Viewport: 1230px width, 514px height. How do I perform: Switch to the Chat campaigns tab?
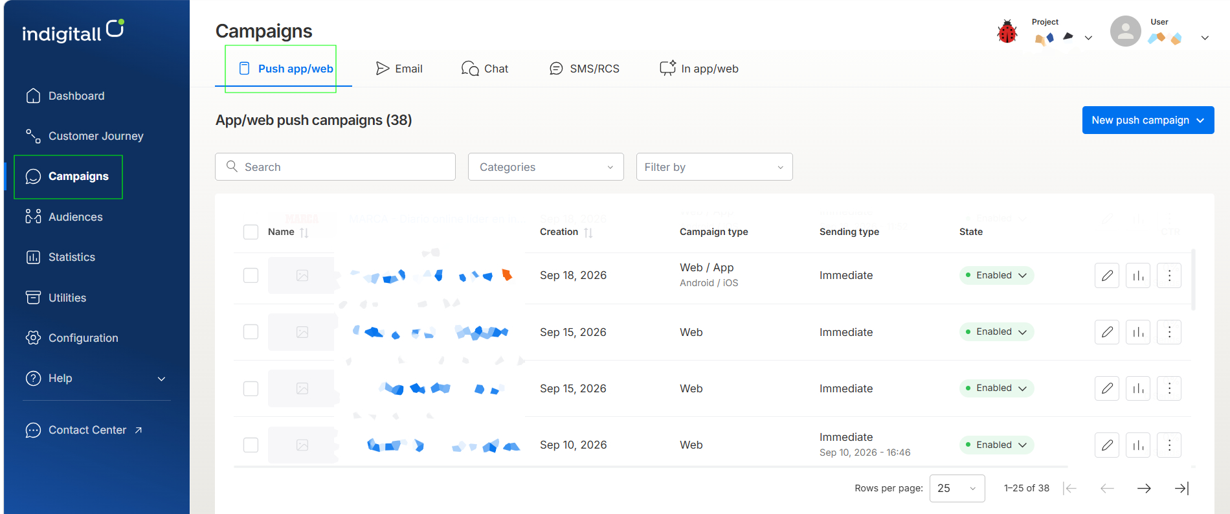point(485,69)
